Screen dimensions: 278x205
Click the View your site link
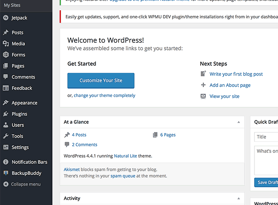coord(224,96)
